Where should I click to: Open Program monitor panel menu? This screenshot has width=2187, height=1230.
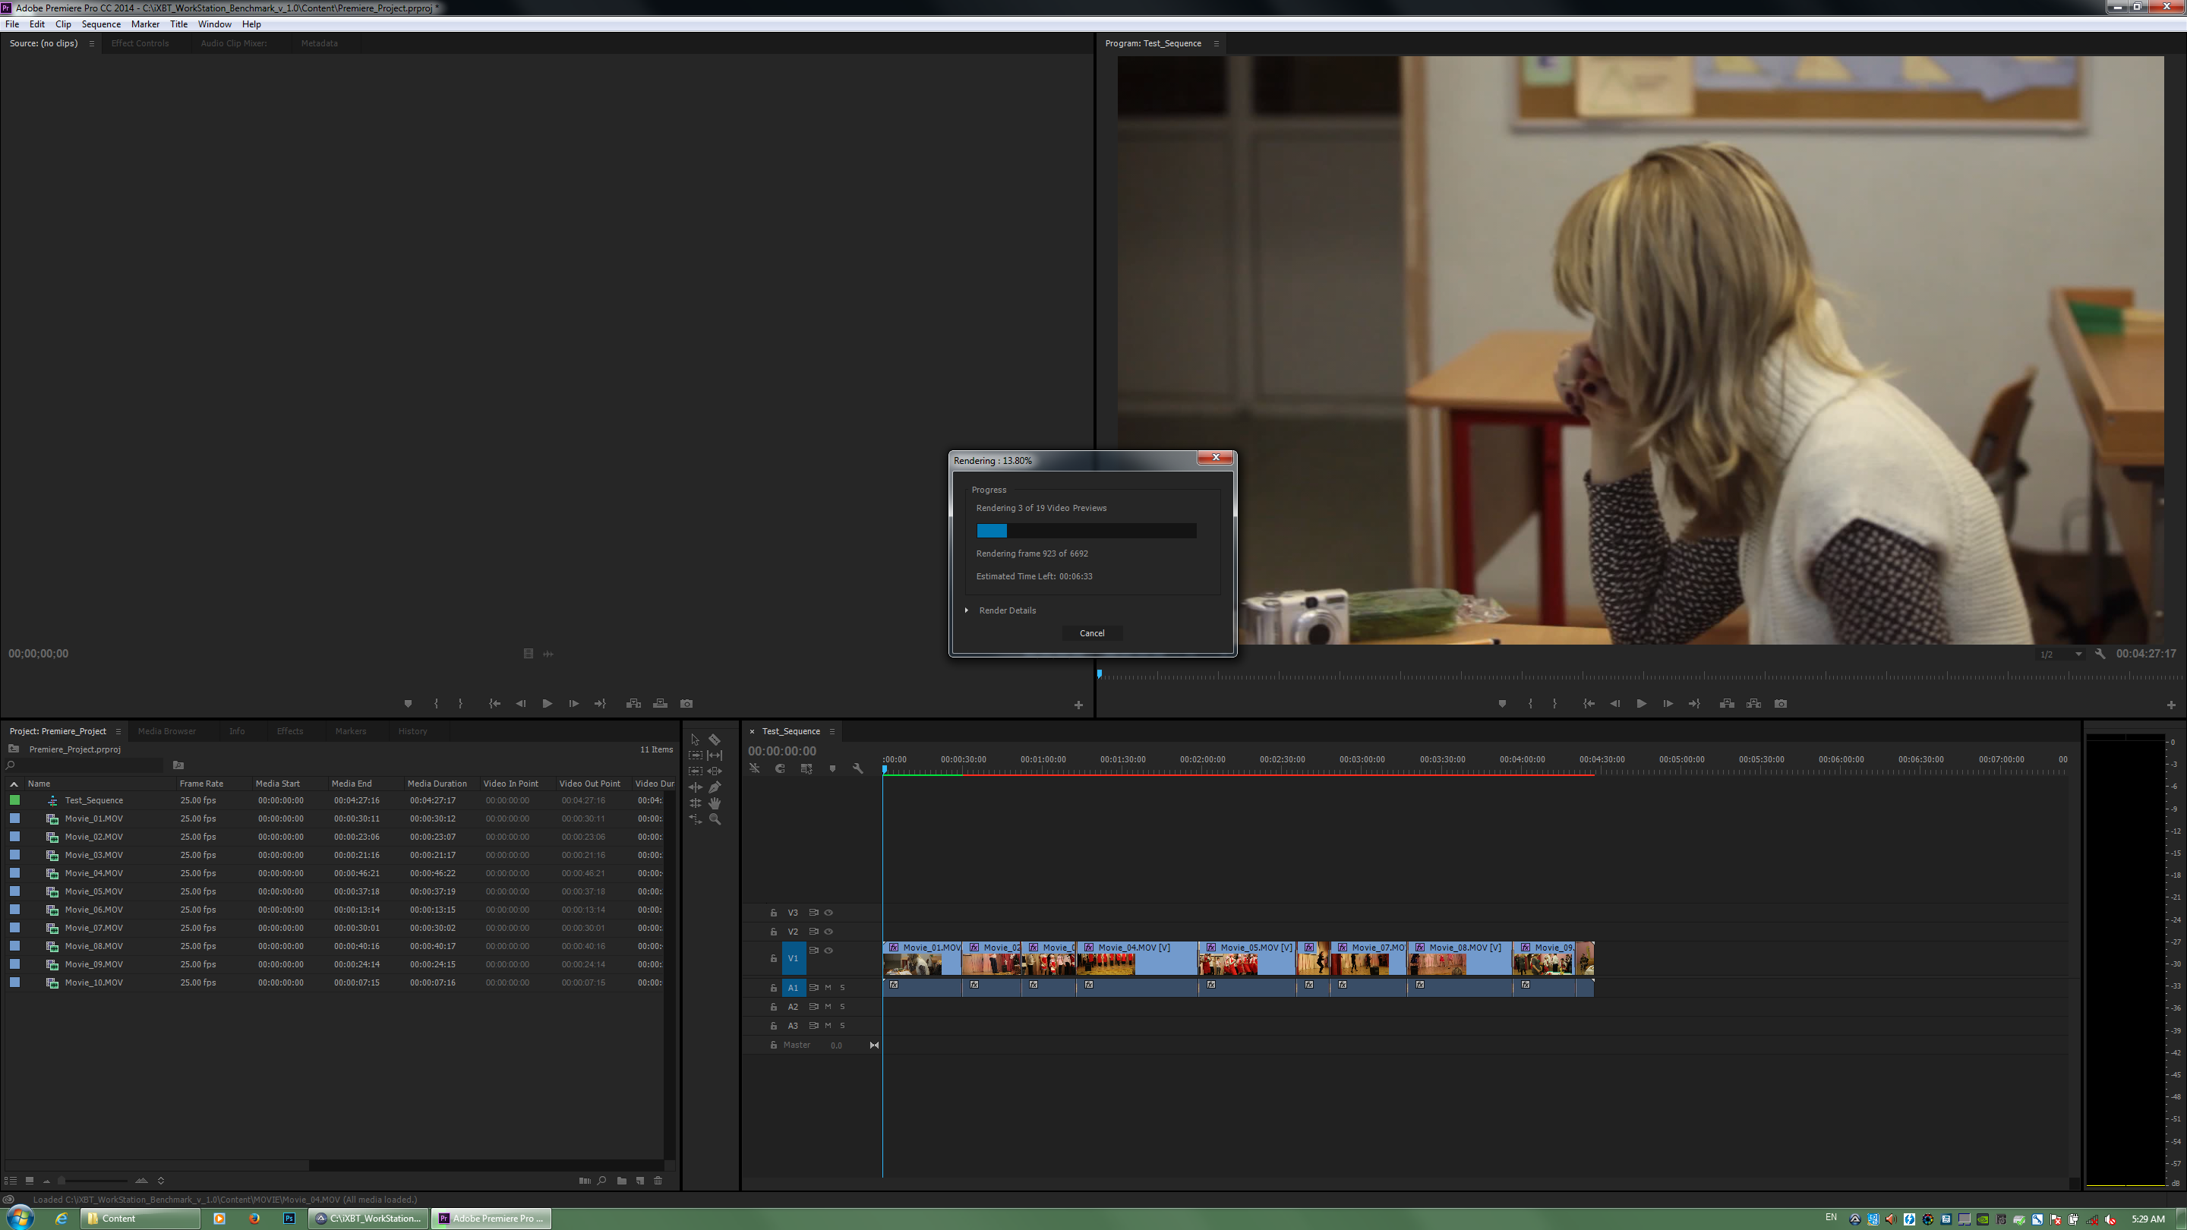pos(1216,43)
